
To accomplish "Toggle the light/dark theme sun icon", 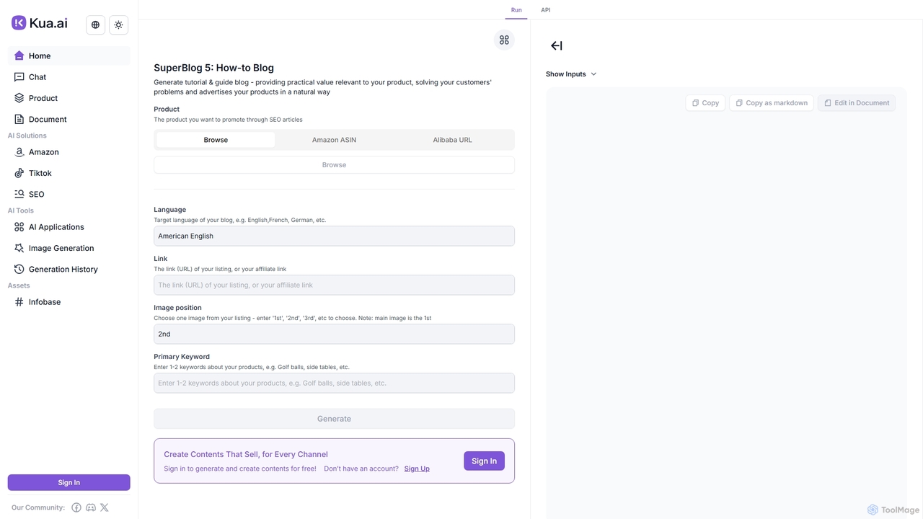I will [119, 25].
